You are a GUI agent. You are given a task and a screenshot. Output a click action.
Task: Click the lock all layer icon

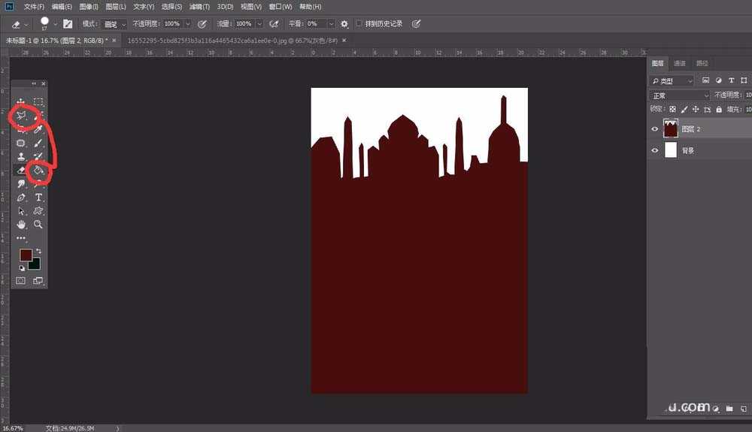pyautogui.click(x=719, y=110)
